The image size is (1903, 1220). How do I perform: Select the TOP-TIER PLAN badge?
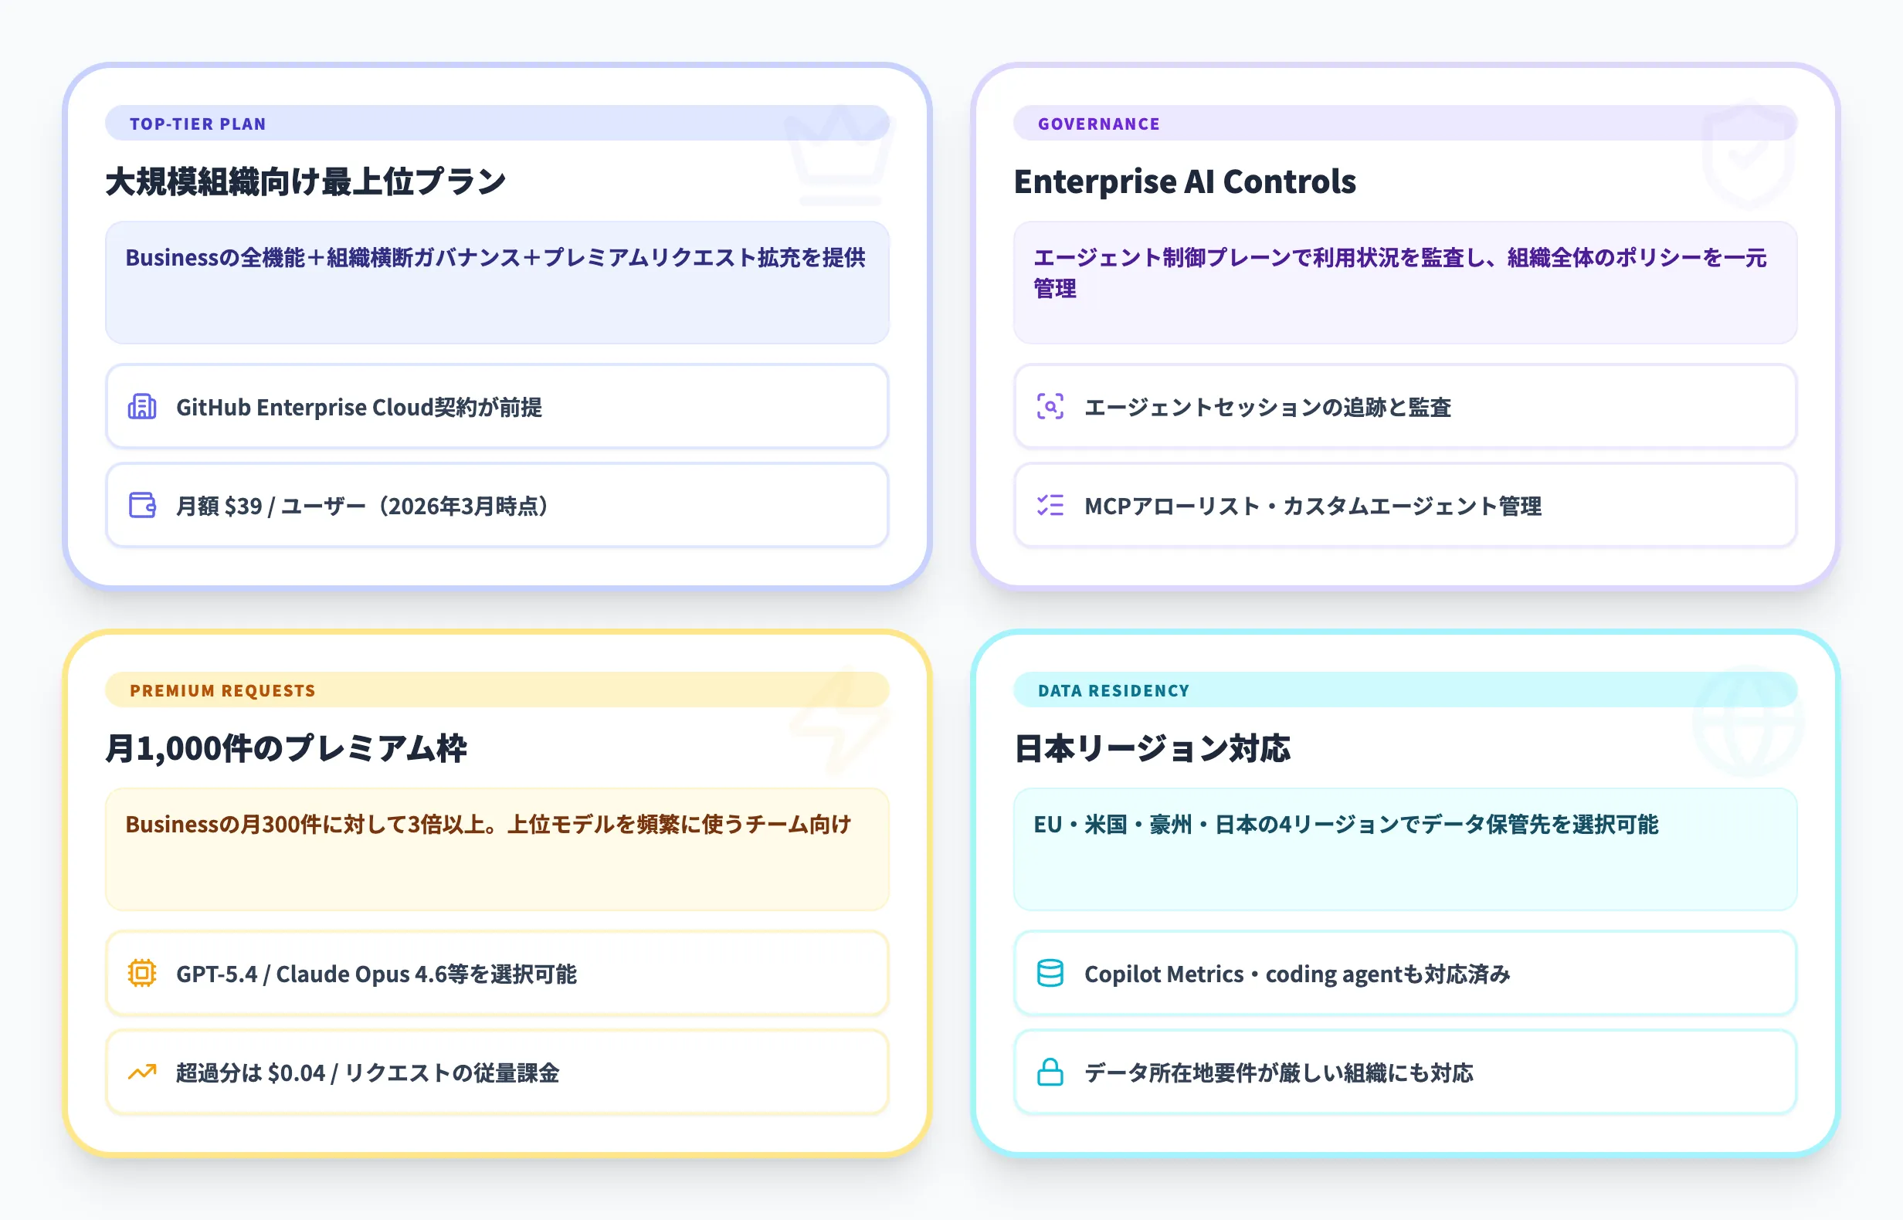tap(198, 124)
